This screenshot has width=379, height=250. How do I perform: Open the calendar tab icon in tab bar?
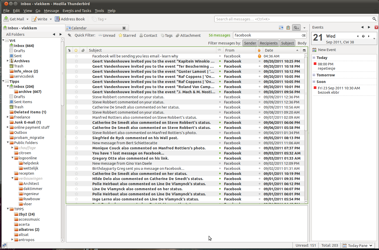pos(281,28)
